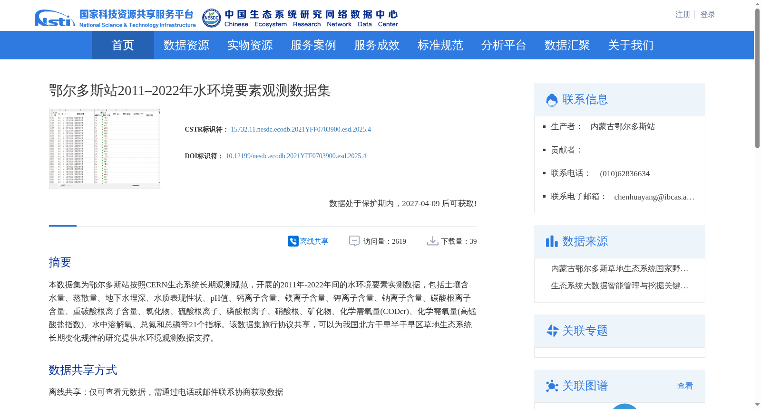Image resolution: width=761 pixels, height=409 pixels.
Task: Click the producer name 内蒙古鄂尔多斯站
Action: (x=623, y=126)
